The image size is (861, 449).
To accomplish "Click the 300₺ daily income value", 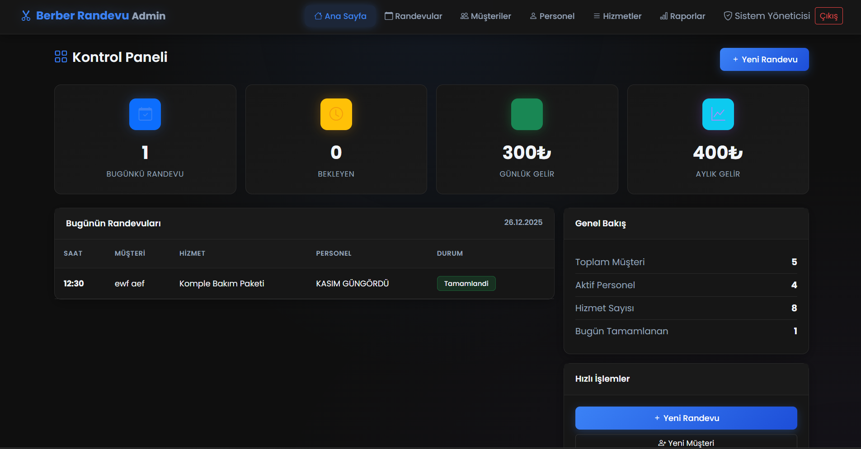I will pos(527,153).
